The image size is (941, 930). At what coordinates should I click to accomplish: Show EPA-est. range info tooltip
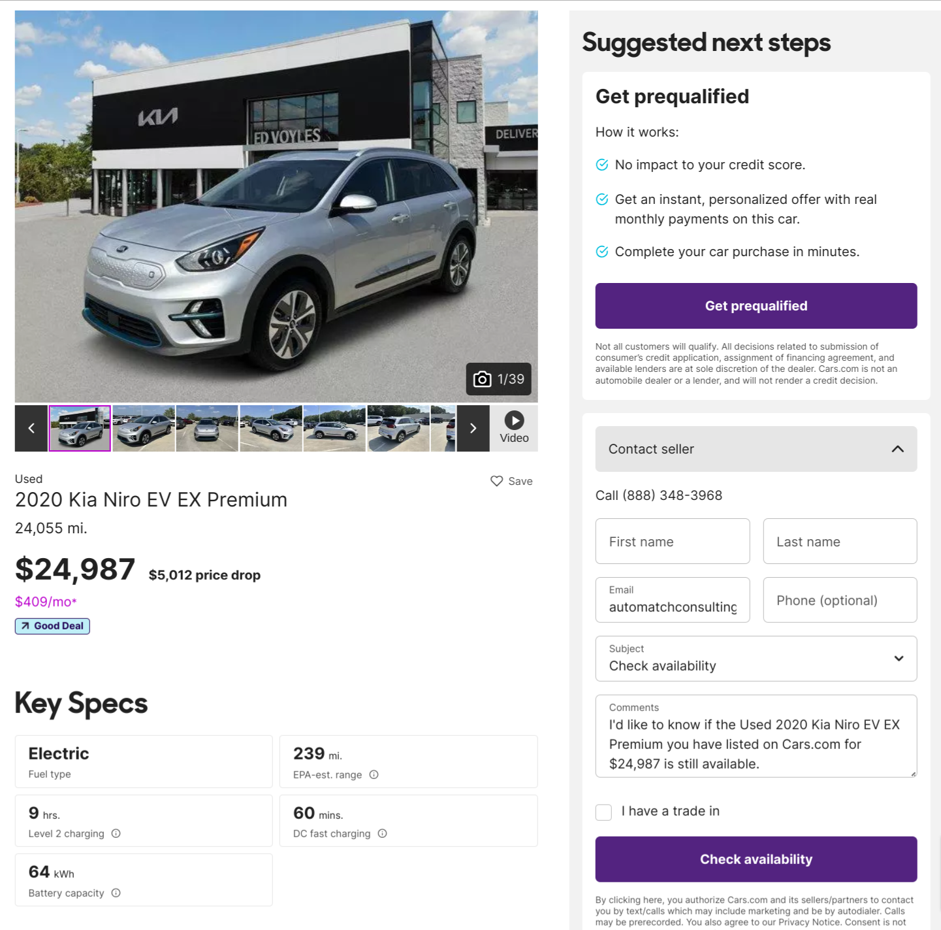pyautogui.click(x=374, y=774)
